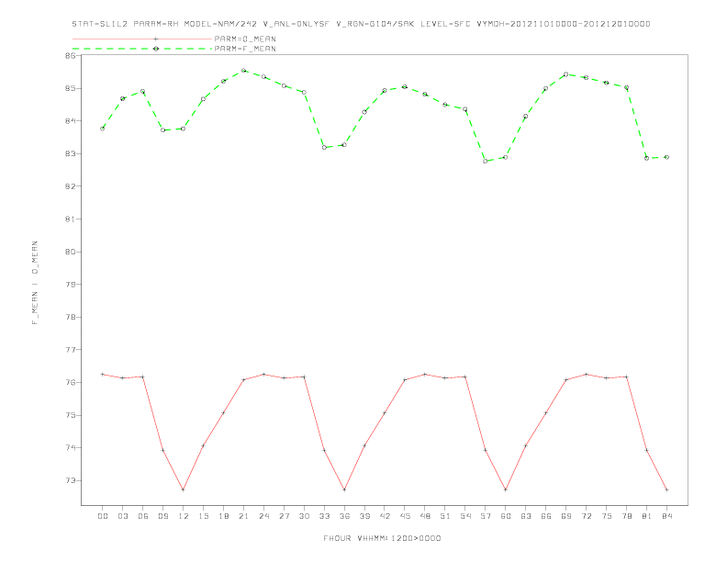The height and width of the screenshot is (562, 727).
Task: Click the x-axis tick label 42
Action: [x=385, y=516]
